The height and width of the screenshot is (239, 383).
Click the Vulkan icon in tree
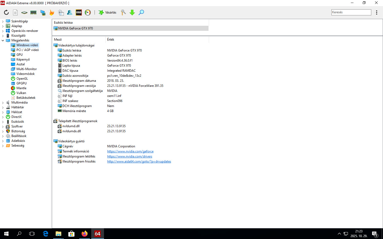(x=13, y=93)
